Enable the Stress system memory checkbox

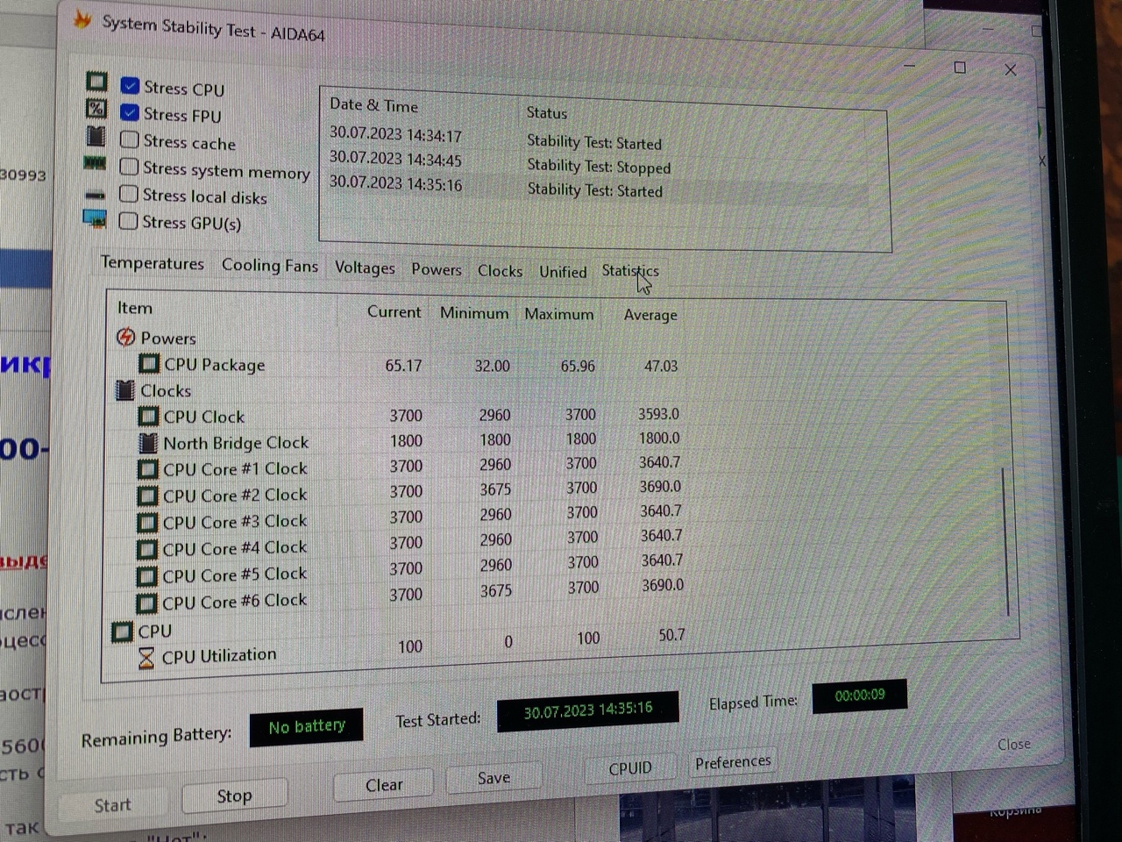coord(129,167)
